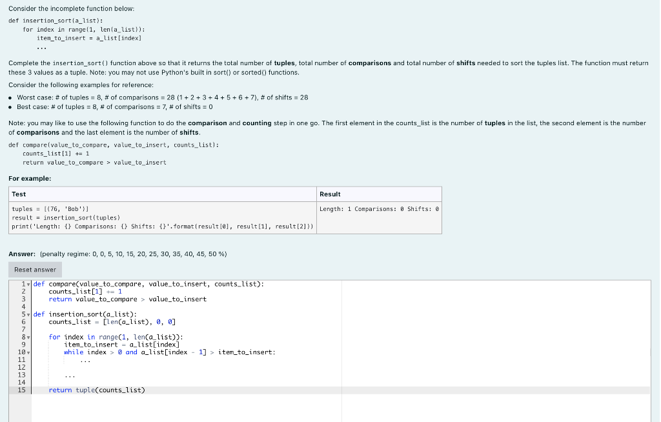
Task: Collapse the insertion_sort function fold on line 5
Action: (x=28, y=314)
